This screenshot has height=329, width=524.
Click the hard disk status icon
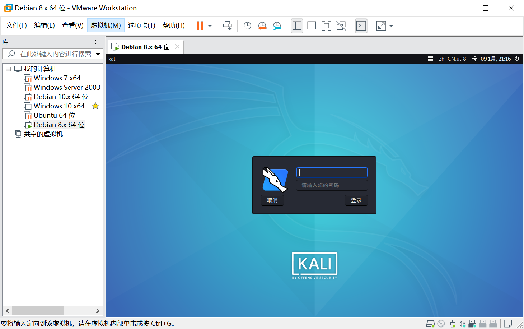(x=431, y=324)
